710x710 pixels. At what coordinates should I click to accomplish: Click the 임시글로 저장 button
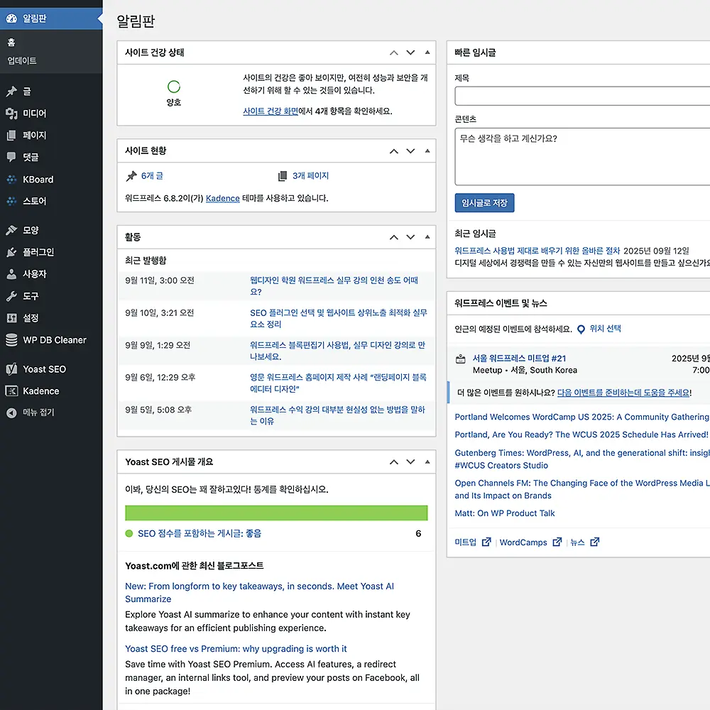(484, 203)
